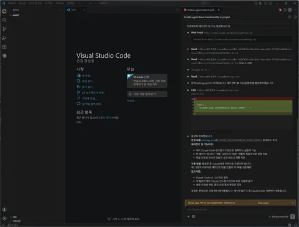
Task: Open the Manage gear icon in activity bar
Action: tap(5, 218)
